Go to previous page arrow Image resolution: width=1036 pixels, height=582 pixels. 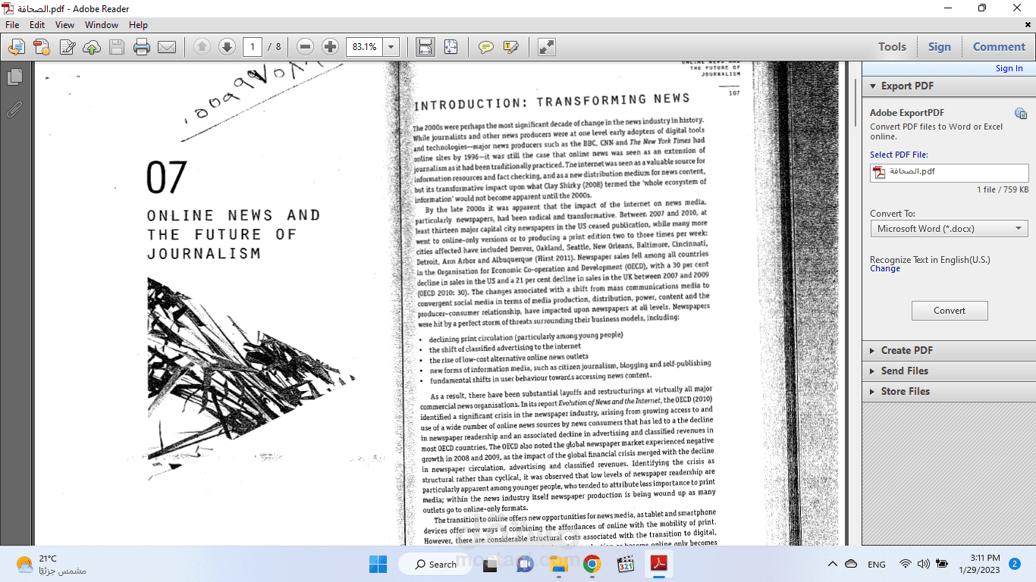(x=202, y=47)
